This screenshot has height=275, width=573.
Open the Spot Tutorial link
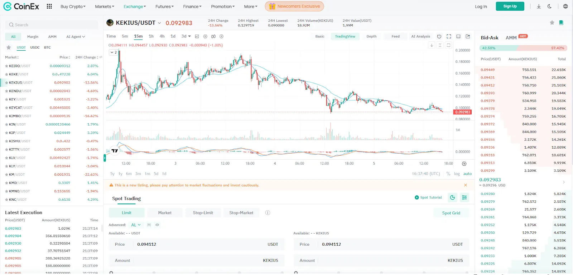(x=428, y=197)
